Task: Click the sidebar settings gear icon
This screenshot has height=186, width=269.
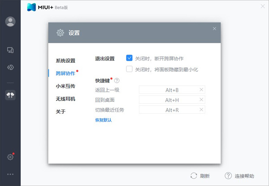Action: (10, 157)
